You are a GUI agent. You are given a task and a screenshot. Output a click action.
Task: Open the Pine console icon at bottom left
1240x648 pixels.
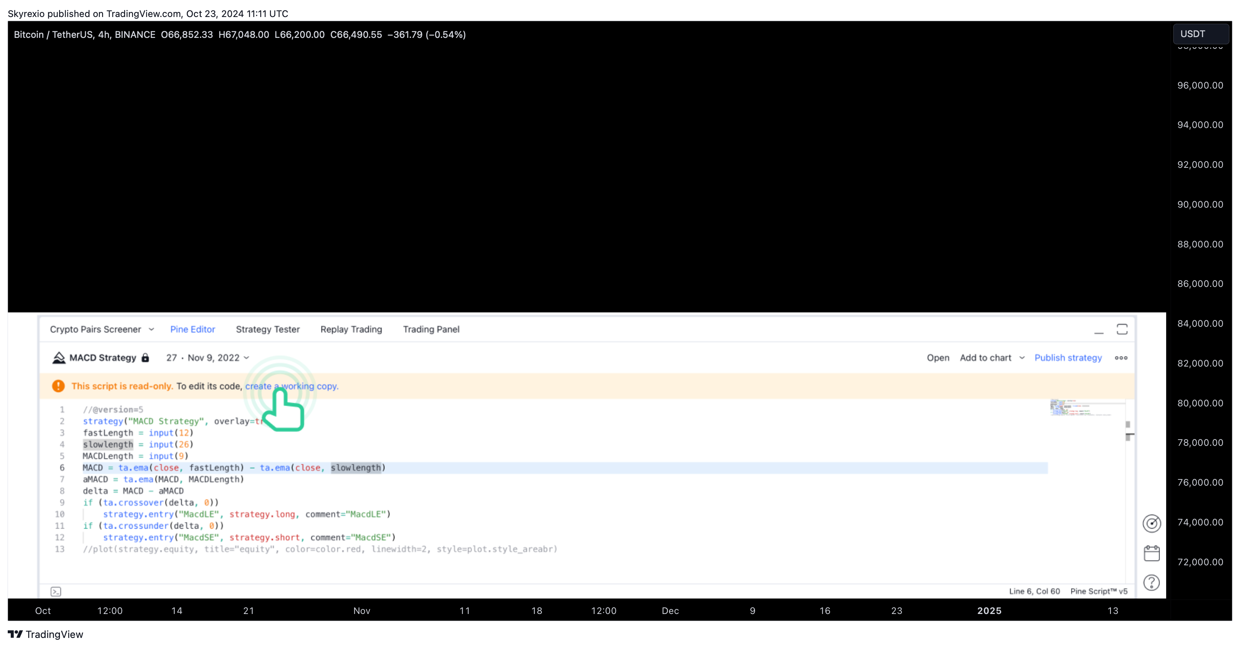pos(56,592)
